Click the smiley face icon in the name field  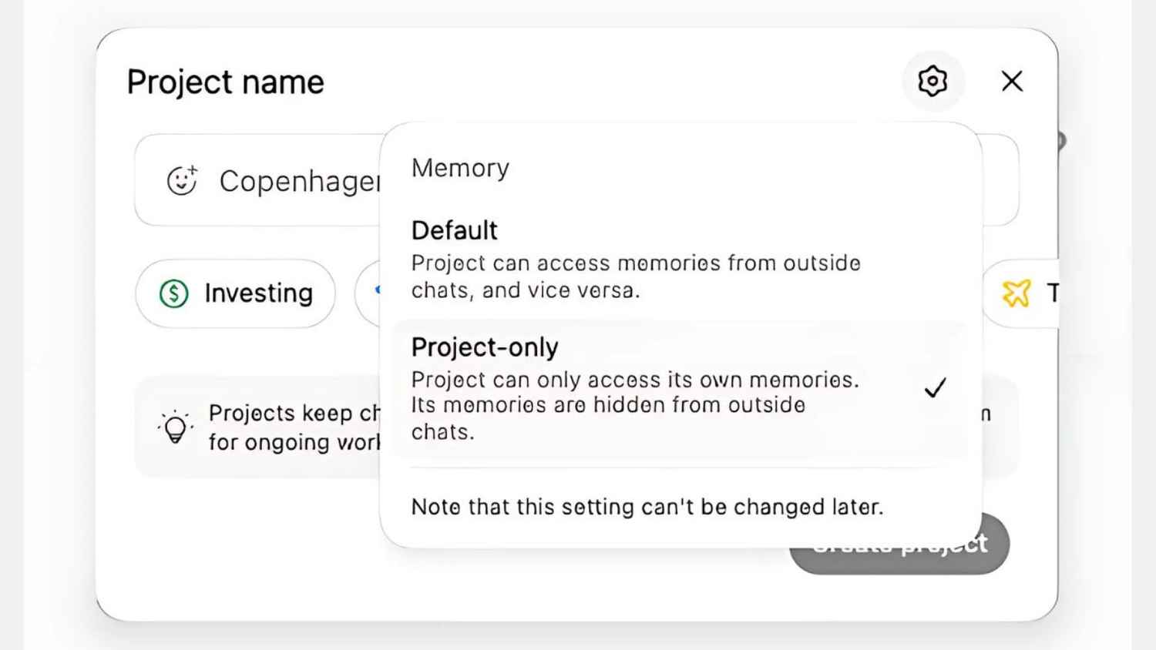pyautogui.click(x=182, y=180)
